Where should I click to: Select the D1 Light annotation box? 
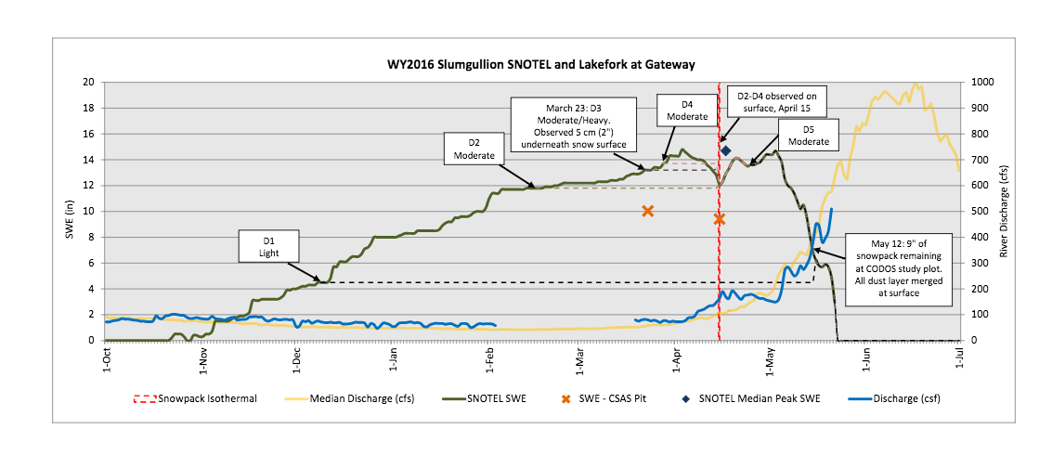pos(268,248)
